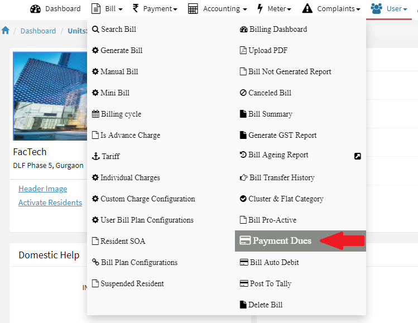The width and height of the screenshot is (418, 323).
Task: Open Individual Charges entry
Action: 126,177
